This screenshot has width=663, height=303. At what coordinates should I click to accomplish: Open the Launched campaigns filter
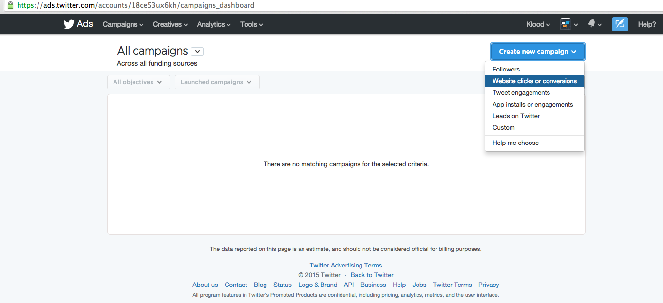(x=217, y=82)
